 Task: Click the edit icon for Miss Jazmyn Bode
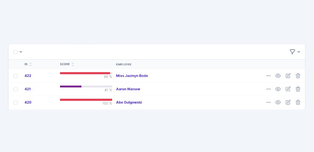pos(288,76)
